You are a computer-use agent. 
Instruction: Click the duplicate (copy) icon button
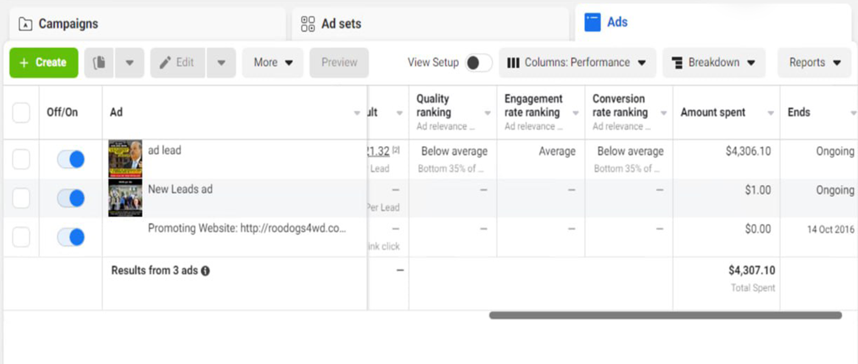(x=99, y=63)
